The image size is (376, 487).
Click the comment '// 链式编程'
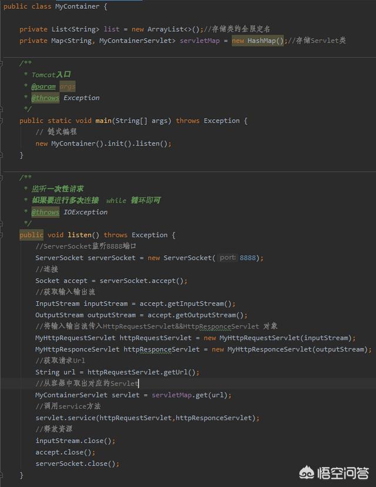(x=56, y=132)
